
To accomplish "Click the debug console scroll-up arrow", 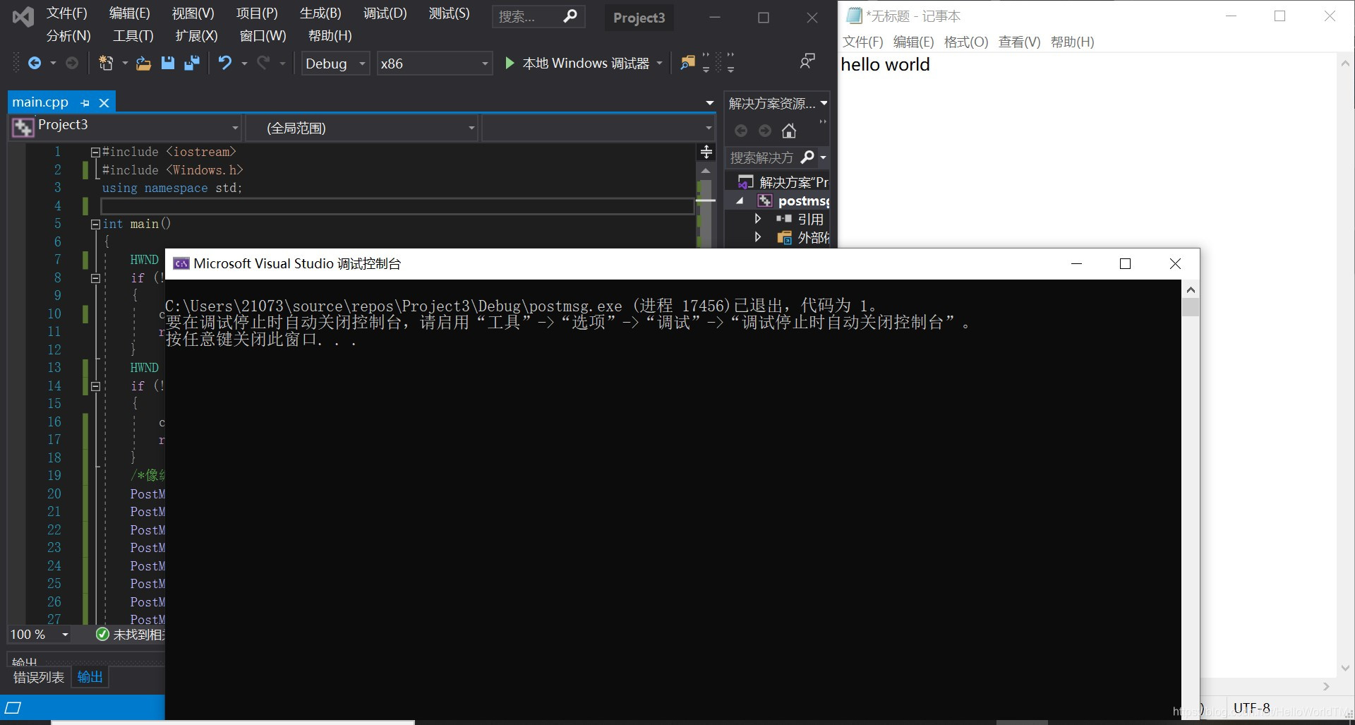I will point(1191,289).
